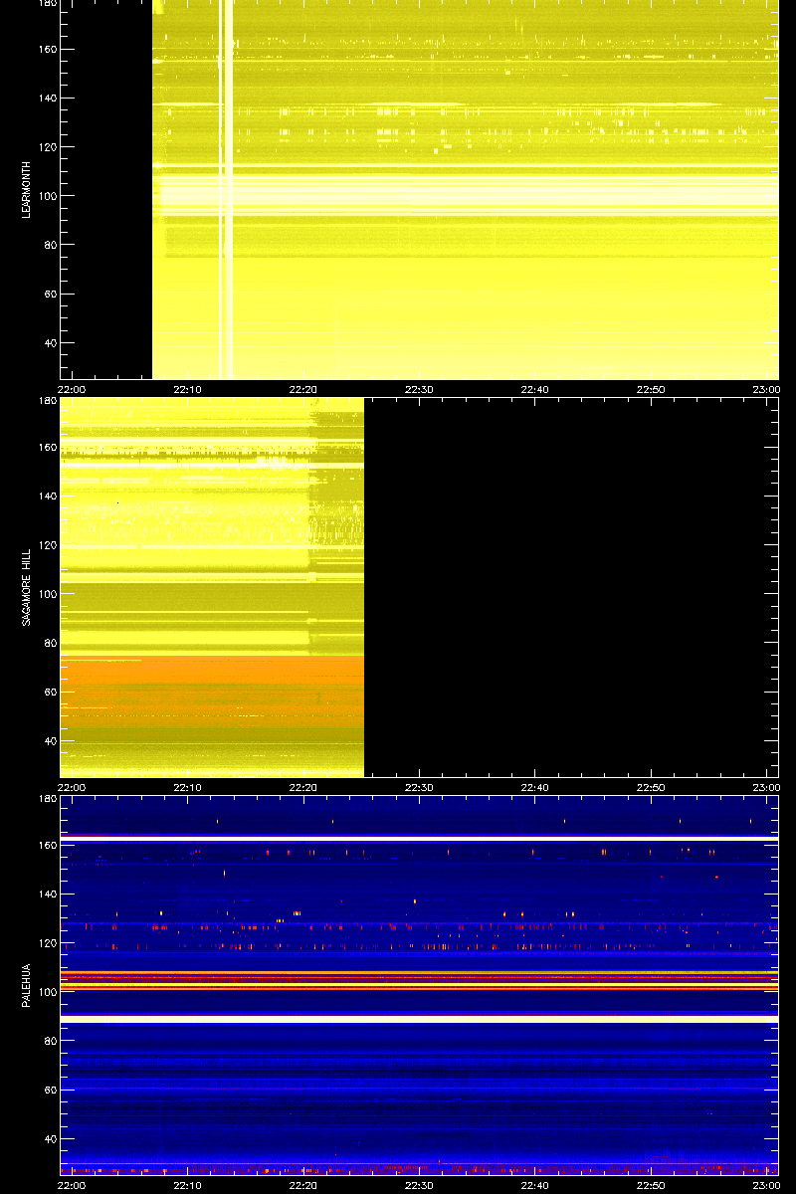The image size is (796, 1194).
Task: Click 22:00 time label below Learmonth panel
Action: (73, 390)
